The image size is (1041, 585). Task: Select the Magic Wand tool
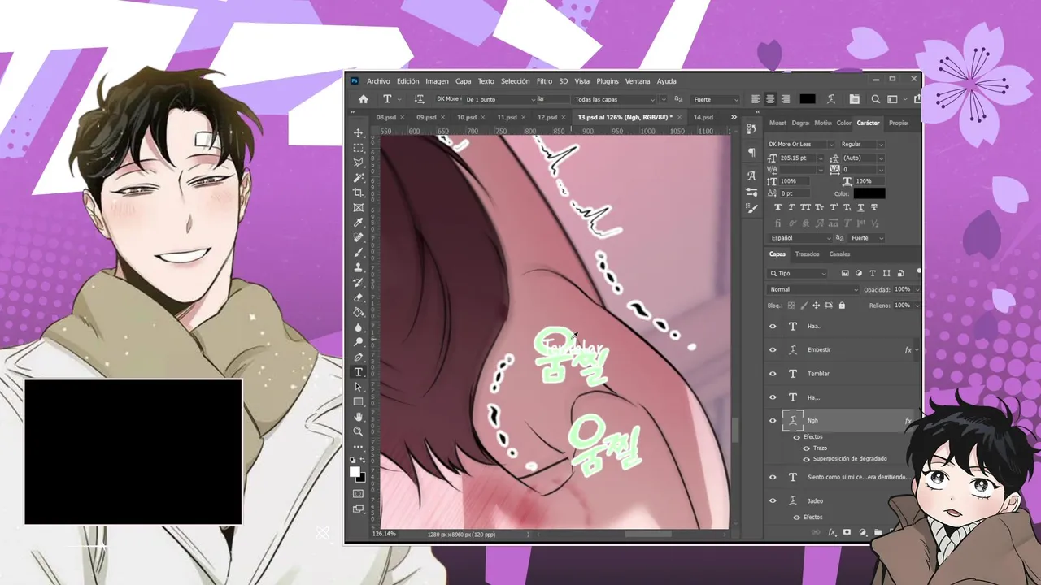358,177
